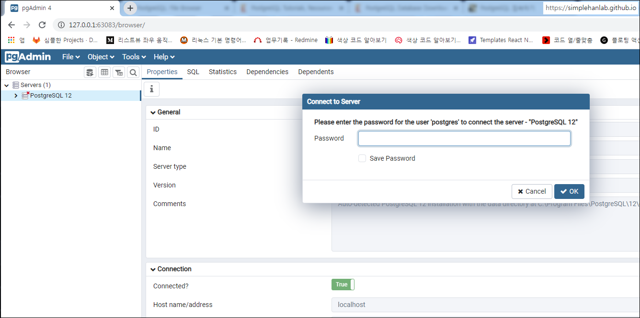Viewport: 640px width, 318px height.
Task: Click the Comments text area
Action: 485,223
